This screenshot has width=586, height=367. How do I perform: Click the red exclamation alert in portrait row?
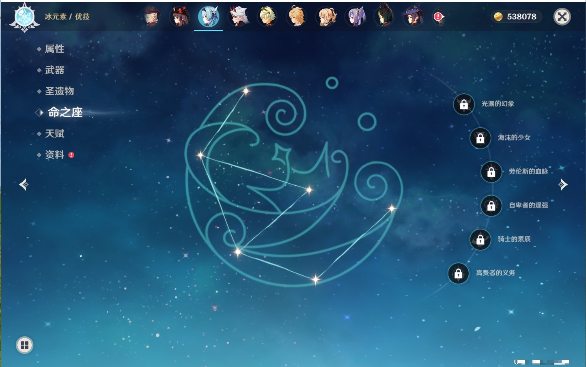[x=438, y=17]
